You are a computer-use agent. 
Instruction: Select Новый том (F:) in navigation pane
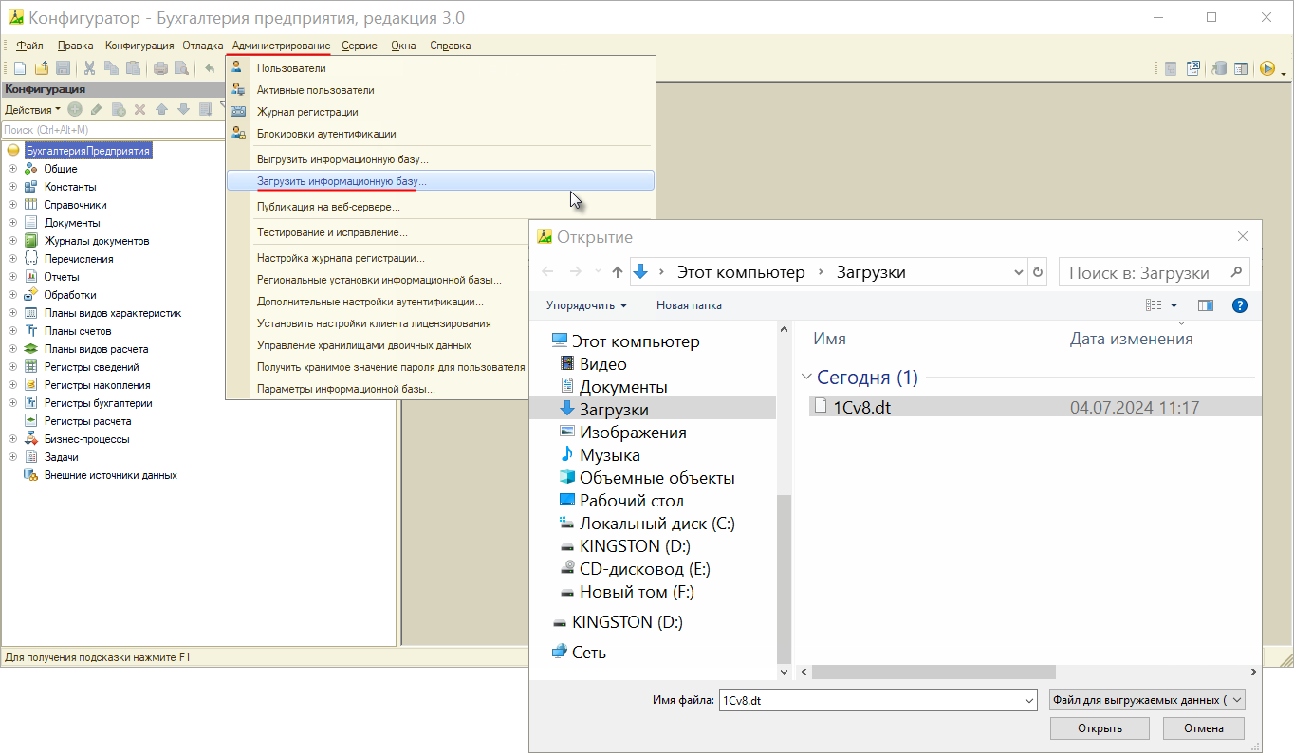coord(637,592)
